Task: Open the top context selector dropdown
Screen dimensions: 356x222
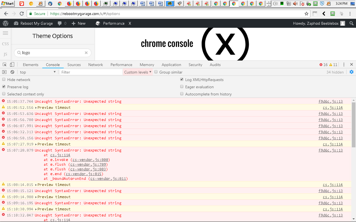Action: click(38, 72)
